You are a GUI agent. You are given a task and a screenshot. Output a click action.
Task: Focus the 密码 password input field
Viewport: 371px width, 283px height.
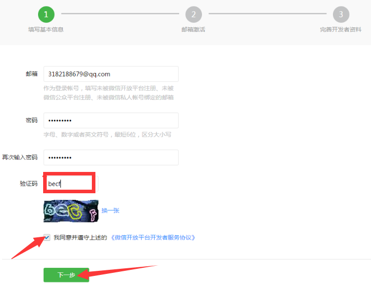111,121
